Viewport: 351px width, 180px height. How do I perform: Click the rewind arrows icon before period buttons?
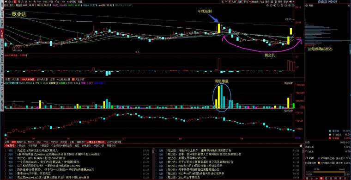click(6, 1)
